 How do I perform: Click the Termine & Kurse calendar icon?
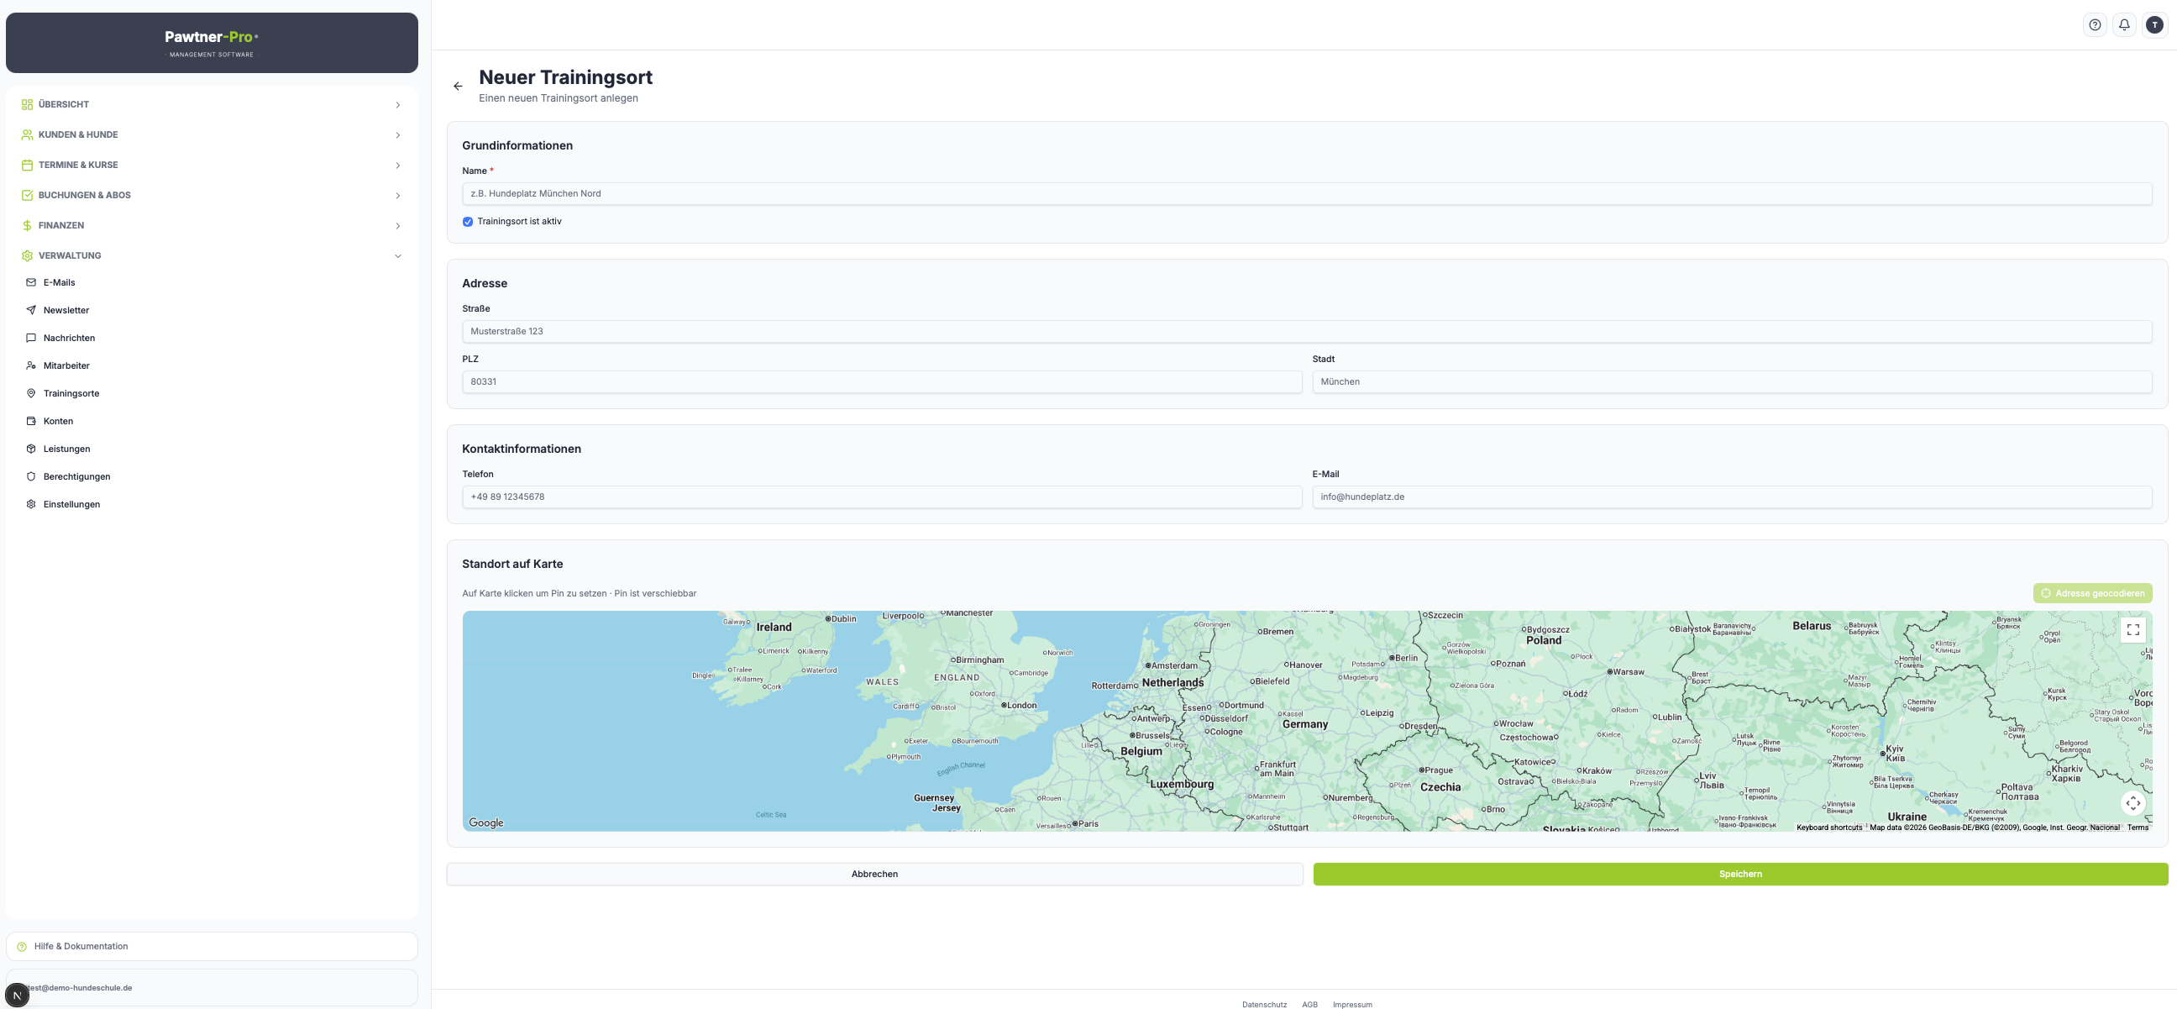(27, 166)
